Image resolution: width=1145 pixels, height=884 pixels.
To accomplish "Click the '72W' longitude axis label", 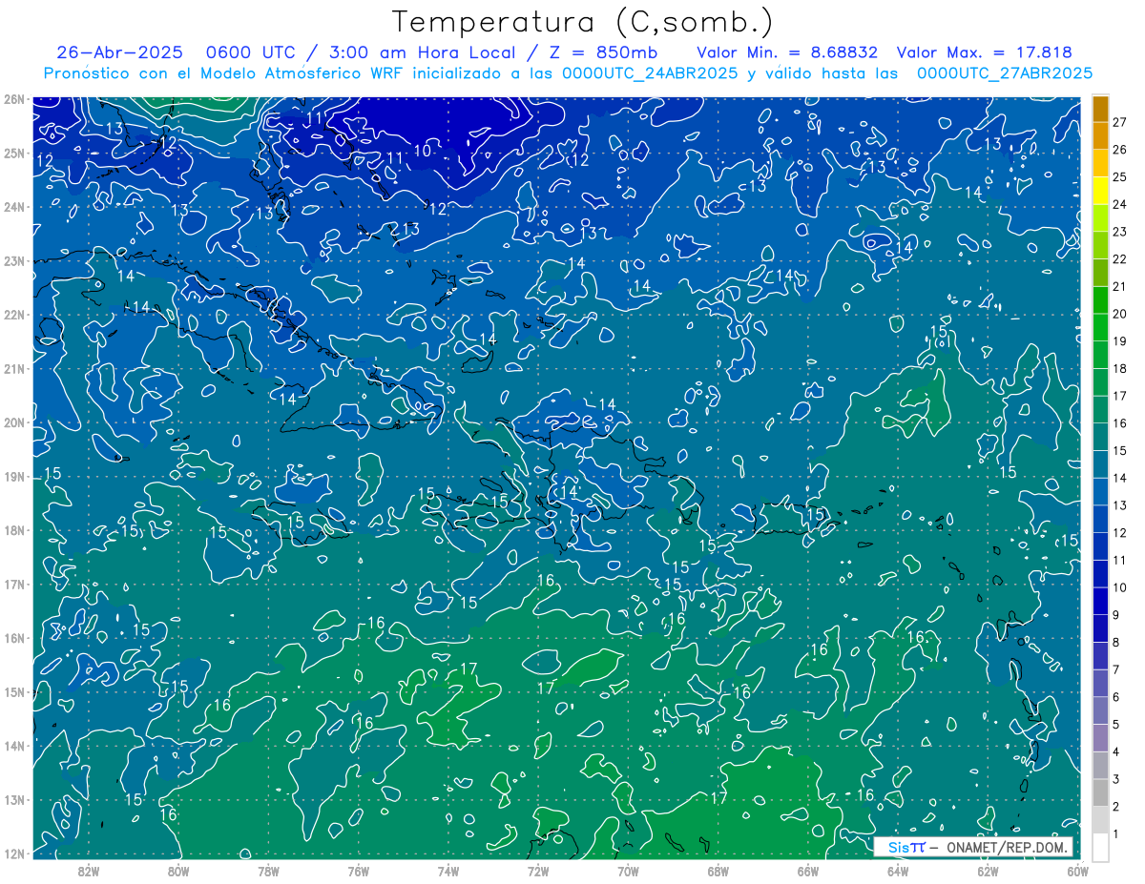I will pyautogui.click(x=538, y=871).
